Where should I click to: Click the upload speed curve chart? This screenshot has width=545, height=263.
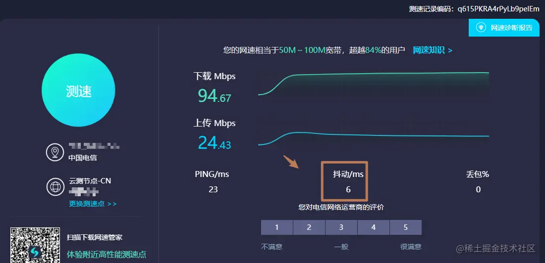click(x=374, y=138)
